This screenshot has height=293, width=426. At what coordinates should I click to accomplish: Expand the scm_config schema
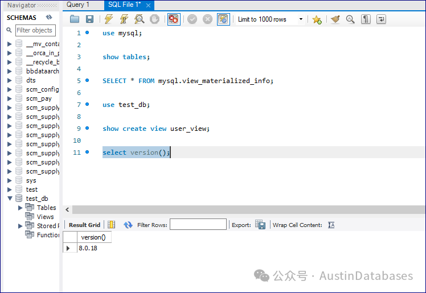tap(10, 89)
